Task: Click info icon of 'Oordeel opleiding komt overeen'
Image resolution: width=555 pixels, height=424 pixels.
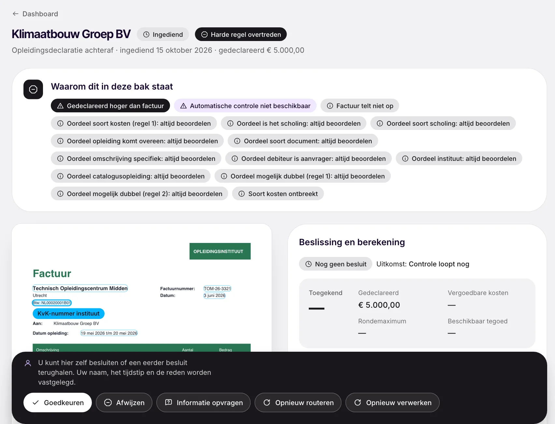Action: coord(60,141)
